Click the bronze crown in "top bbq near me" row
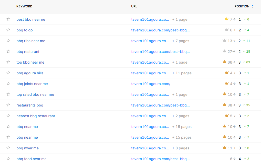 [x=224, y=62]
